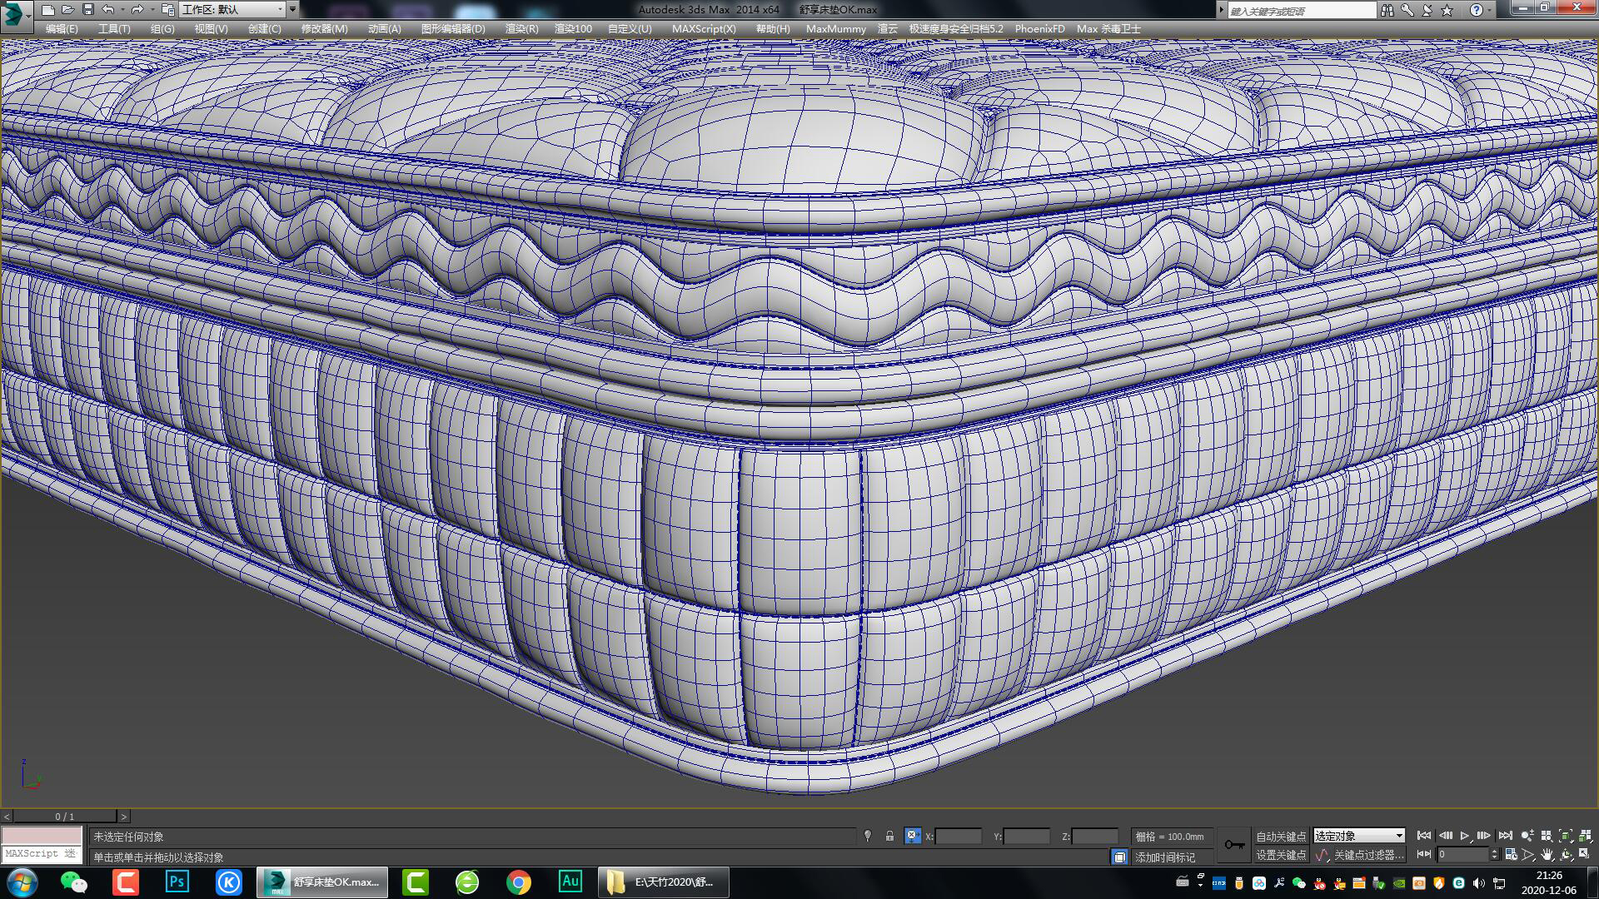Activate the Pan View hand icon

tap(1547, 855)
